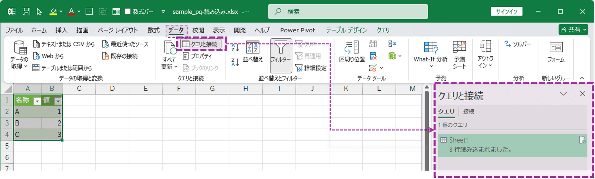595x179 pixels.
Task: Apply the red font color A
Action: pyautogui.click(x=71, y=12)
